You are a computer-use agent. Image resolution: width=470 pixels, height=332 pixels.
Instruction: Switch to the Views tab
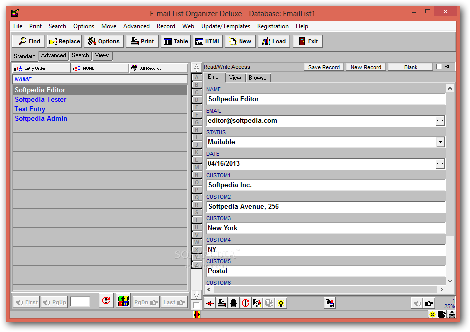point(102,55)
